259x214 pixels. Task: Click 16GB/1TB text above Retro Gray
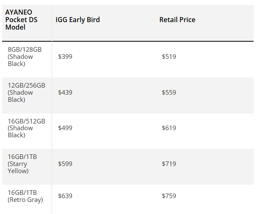pyautogui.click(x=22, y=193)
